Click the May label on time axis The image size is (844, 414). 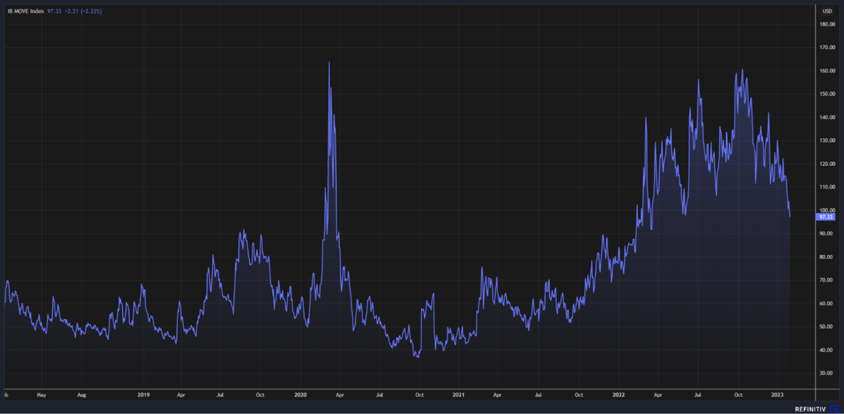tap(41, 395)
